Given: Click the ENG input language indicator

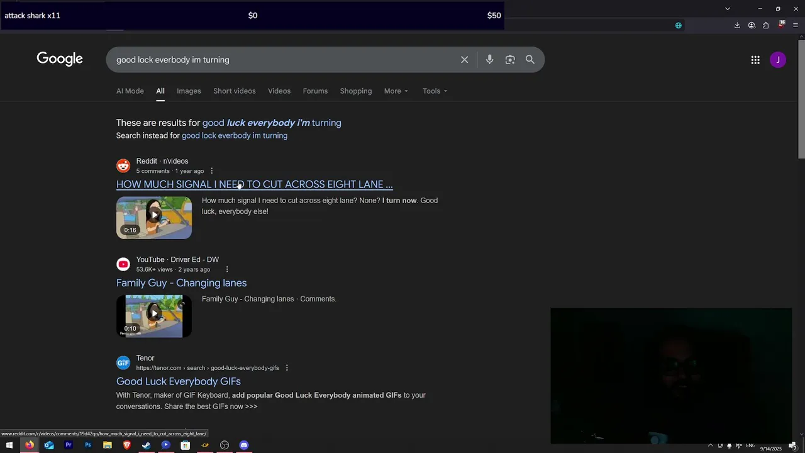Looking at the screenshot, I should click(x=750, y=445).
